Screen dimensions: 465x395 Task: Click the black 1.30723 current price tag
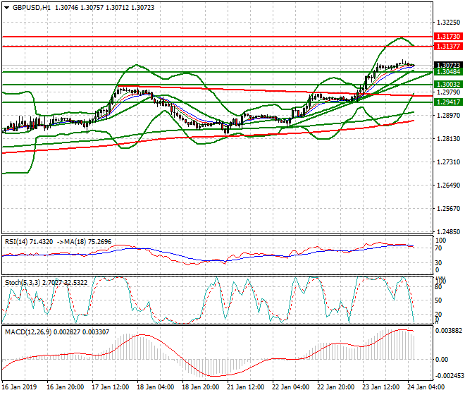[x=448, y=65]
